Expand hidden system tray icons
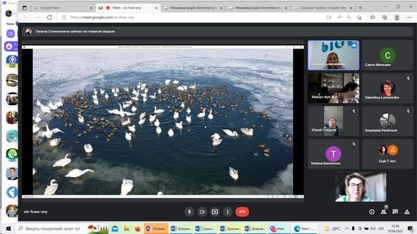The height and width of the screenshot is (234, 417). pos(346,228)
